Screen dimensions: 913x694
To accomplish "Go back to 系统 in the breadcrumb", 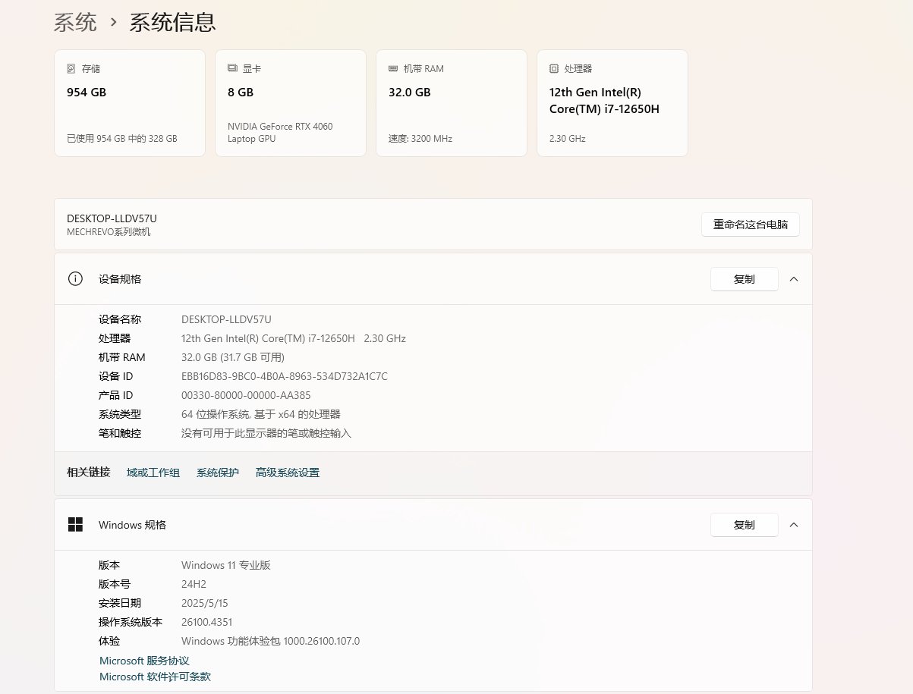I will 75,22.
